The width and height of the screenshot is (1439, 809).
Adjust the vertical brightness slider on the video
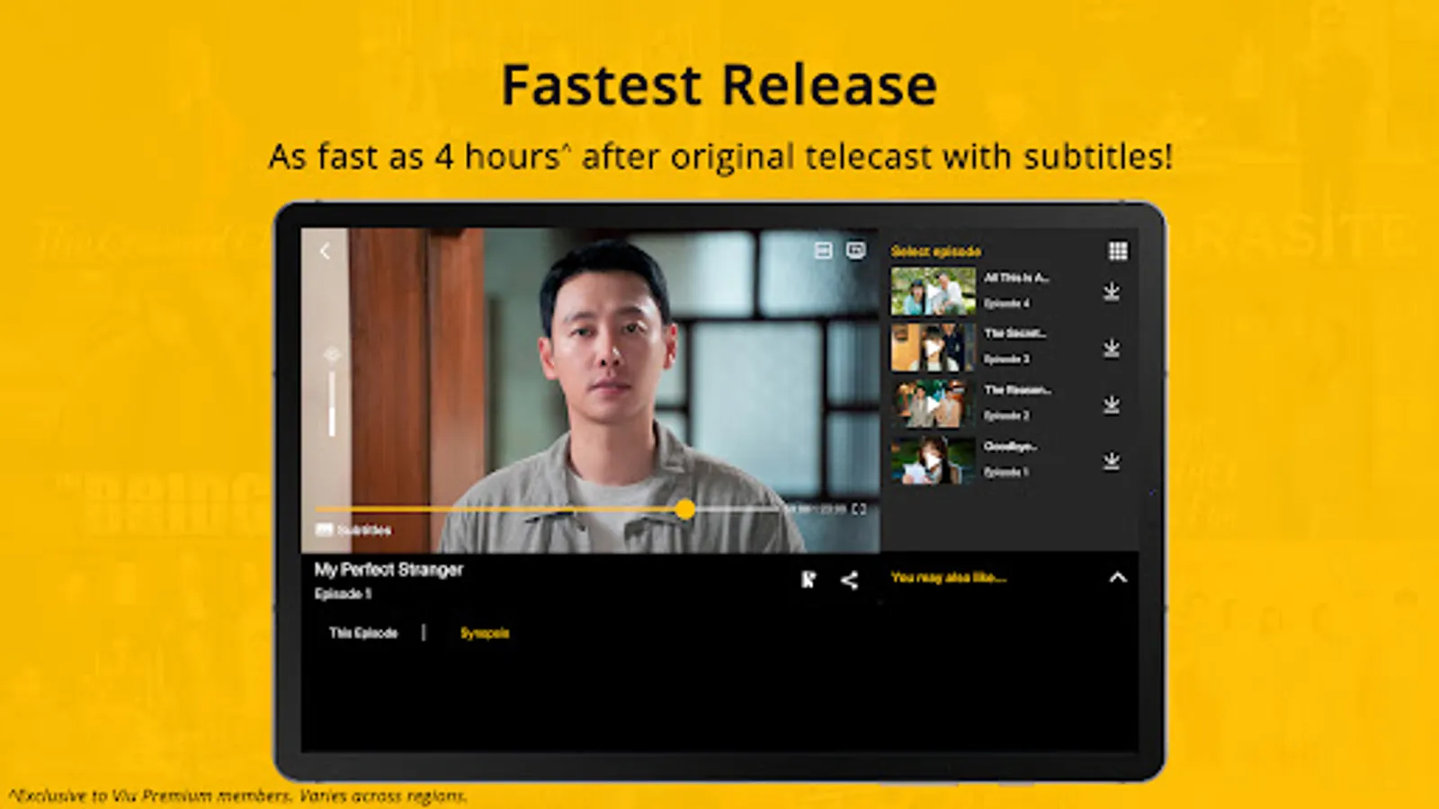click(x=332, y=404)
